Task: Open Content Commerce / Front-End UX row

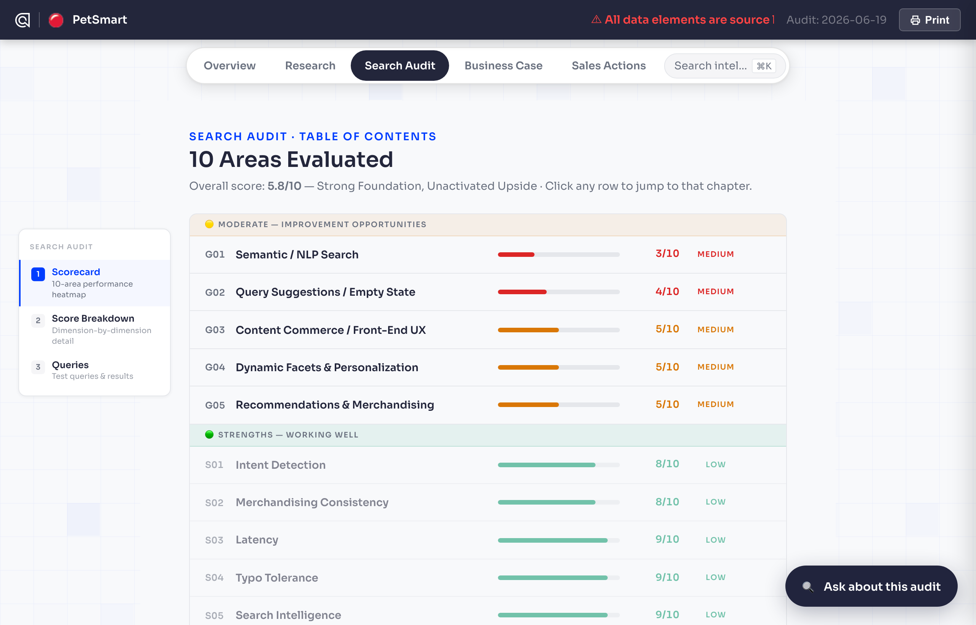Action: [x=488, y=330]
